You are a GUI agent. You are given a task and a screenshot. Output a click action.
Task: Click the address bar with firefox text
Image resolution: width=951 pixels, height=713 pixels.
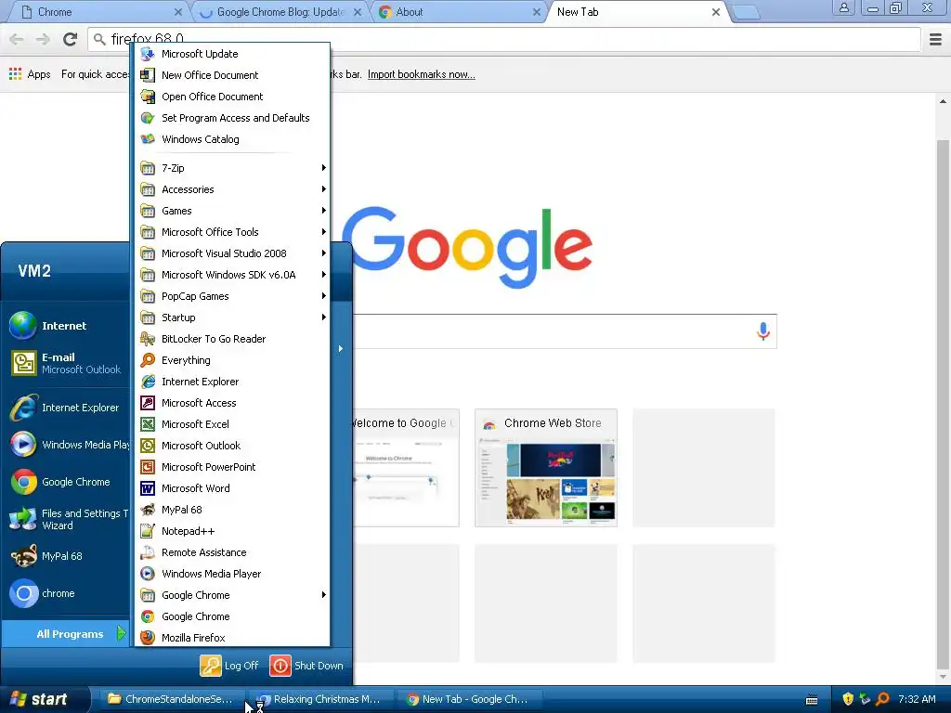pyautogui.click(x=504, y=40)
